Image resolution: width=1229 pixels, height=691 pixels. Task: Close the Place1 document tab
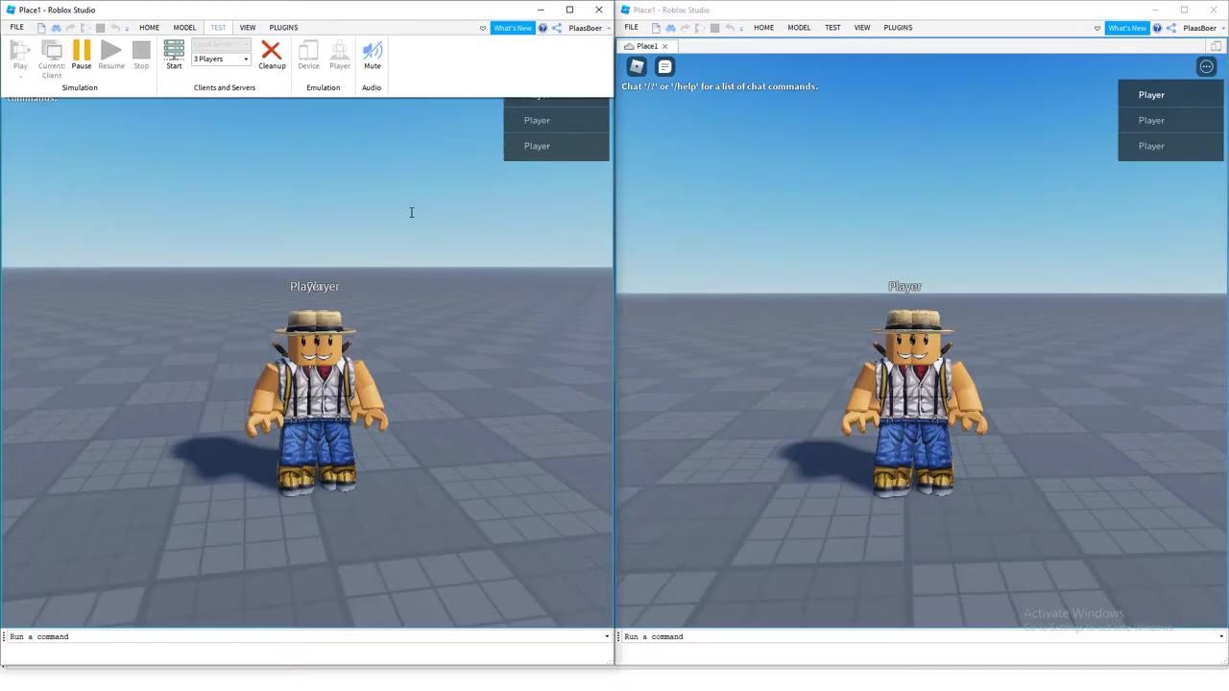click(664, 46)
